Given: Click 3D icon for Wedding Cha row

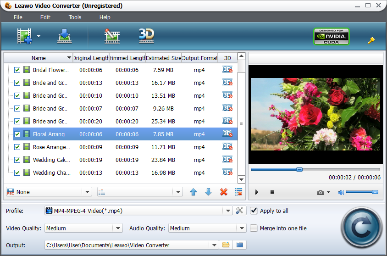Looking at the screenshot, I should 227,173.
